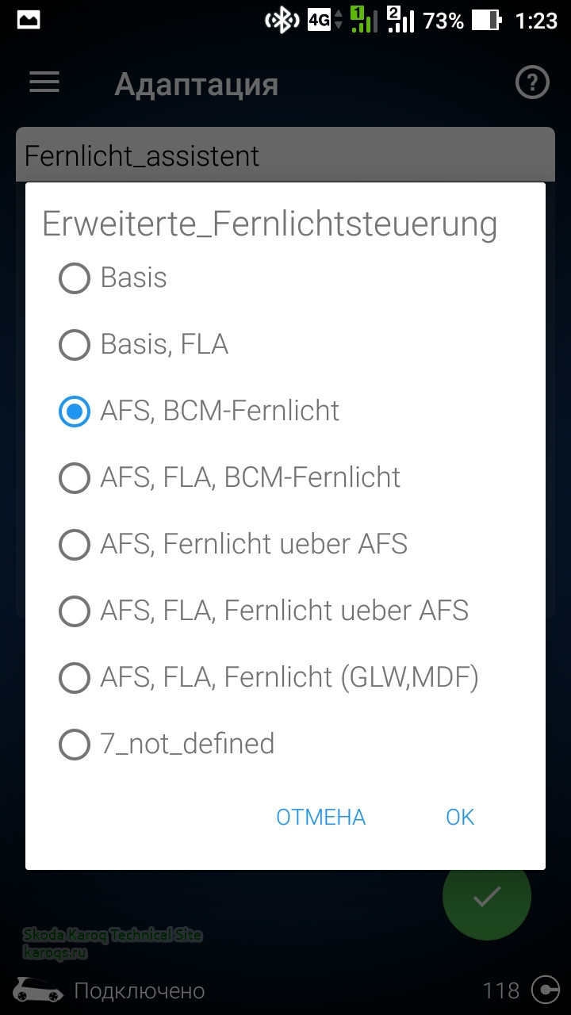The height and width of the screenshot is (1015, 571).
Task: Select "AFS, FLA, Fernlicht ueber AFS"
Action: point(75,611)
